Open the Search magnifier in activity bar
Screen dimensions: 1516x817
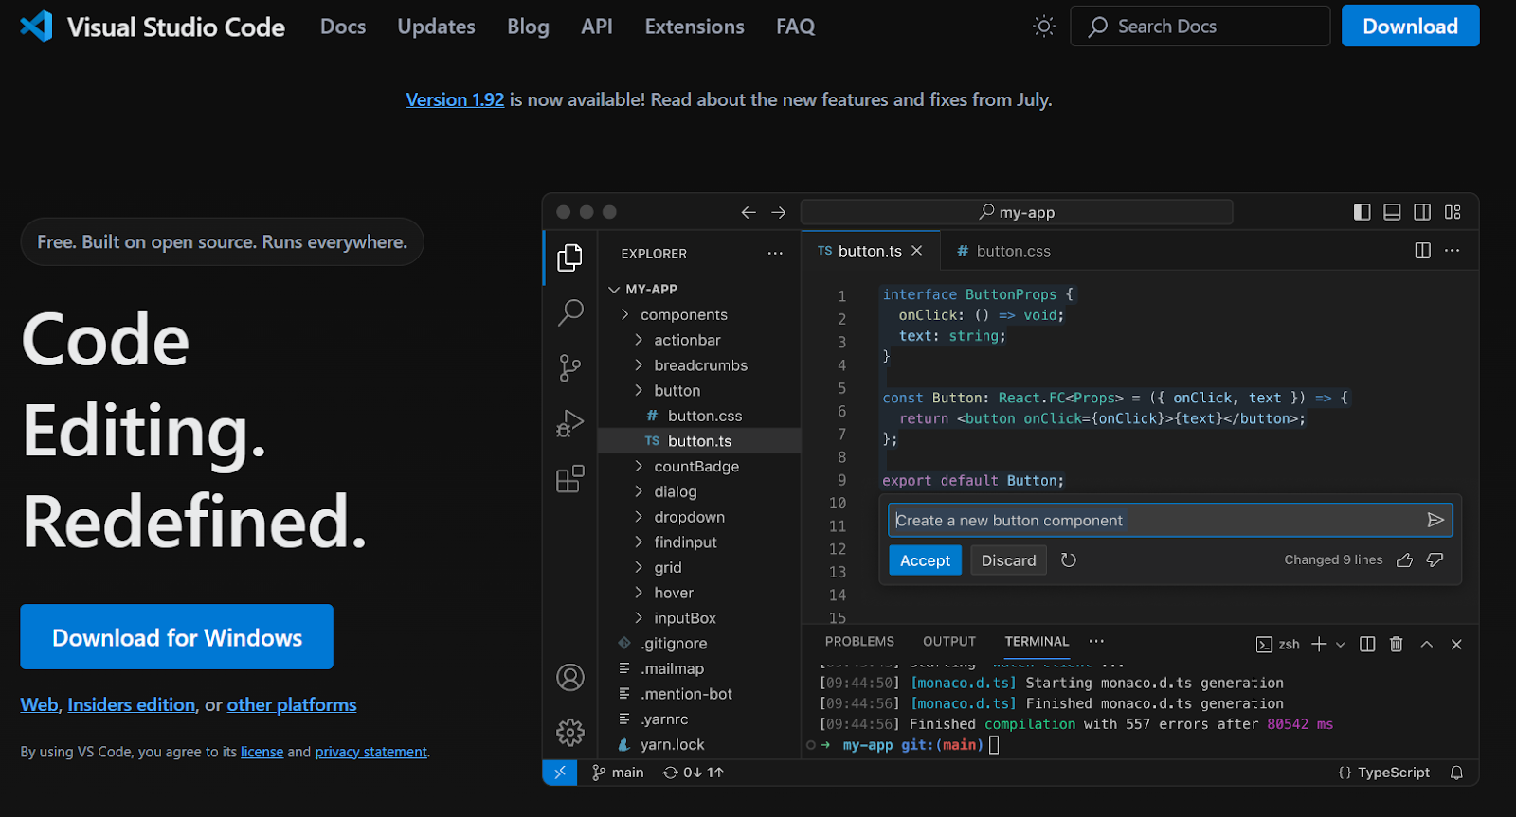click(x=570, y=312)
